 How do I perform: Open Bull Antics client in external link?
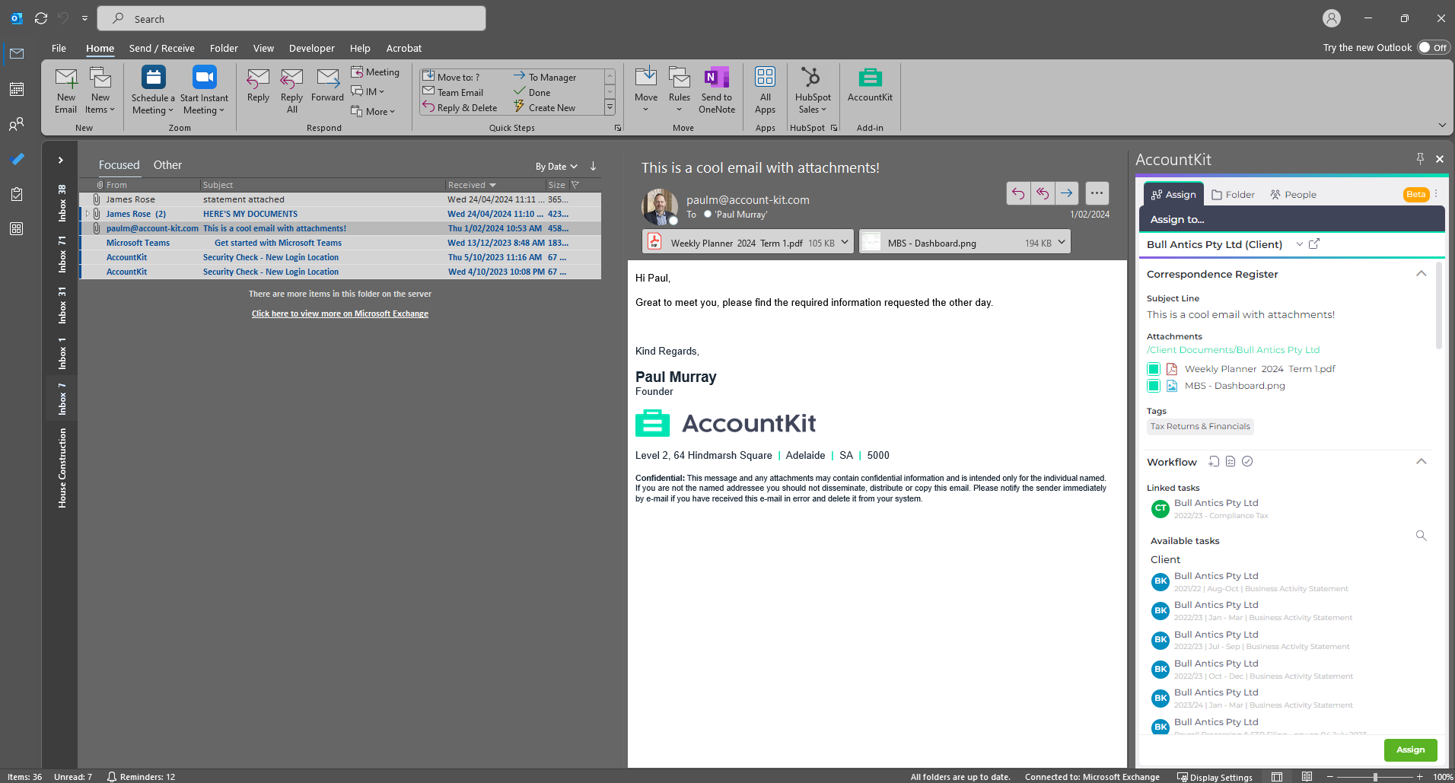coord(1314,244)
